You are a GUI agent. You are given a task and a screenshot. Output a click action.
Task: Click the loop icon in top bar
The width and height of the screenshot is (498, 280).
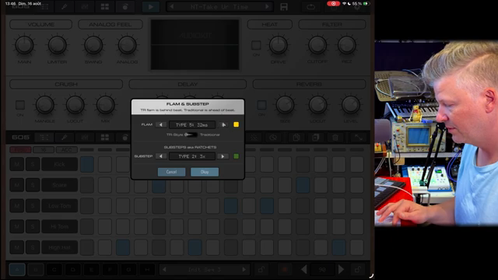pyautogui.click(x=310, y=7)
